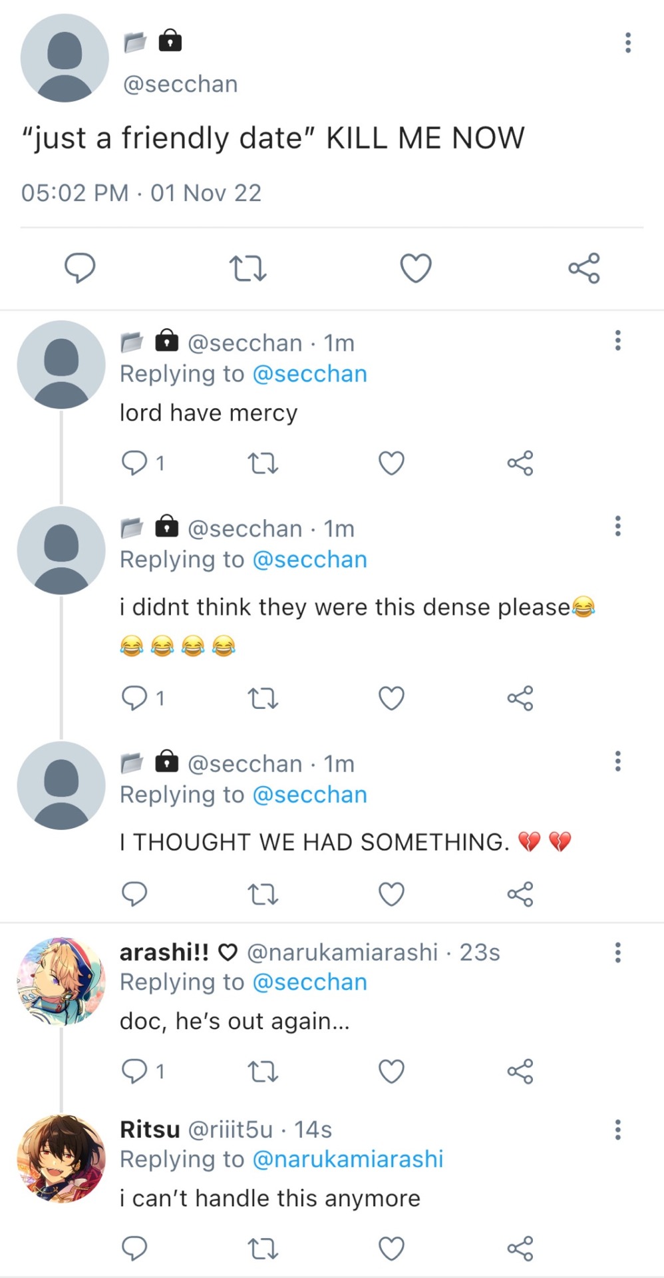Reply to arashi's "doc, he's out again" tweet
The image size is (664, 1278).
coord(135,1071)
